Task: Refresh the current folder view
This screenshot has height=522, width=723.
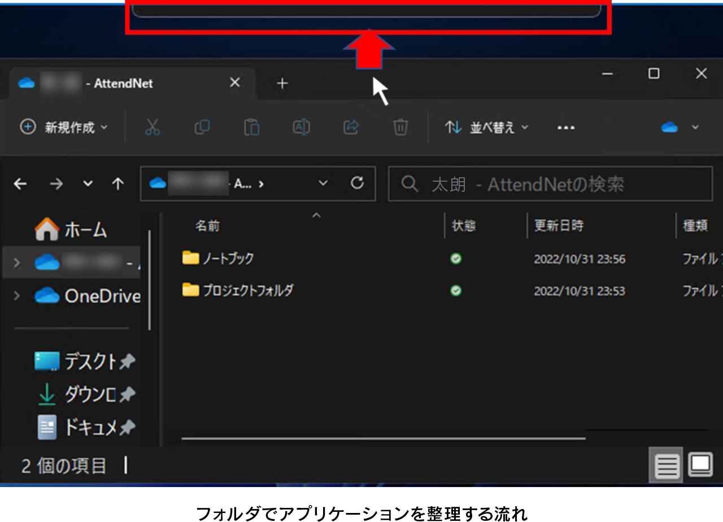Action: pyautogui.click(x=357, y=183)
